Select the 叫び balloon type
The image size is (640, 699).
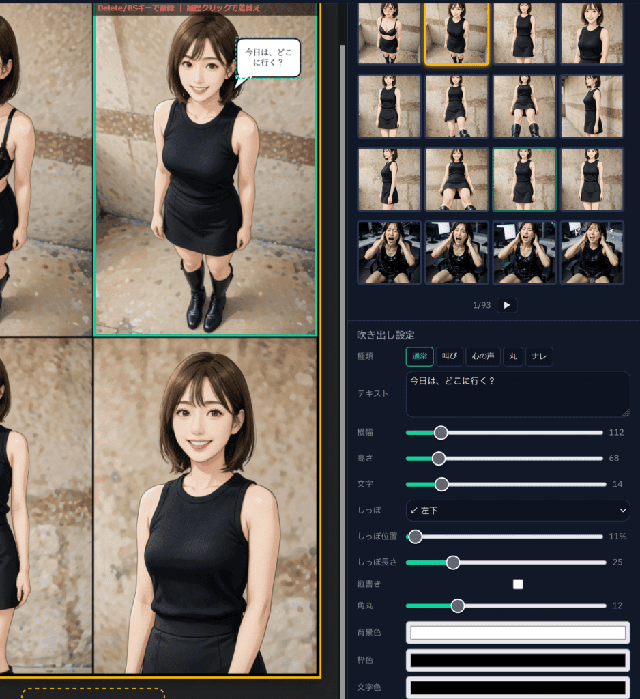coord(449,356)
